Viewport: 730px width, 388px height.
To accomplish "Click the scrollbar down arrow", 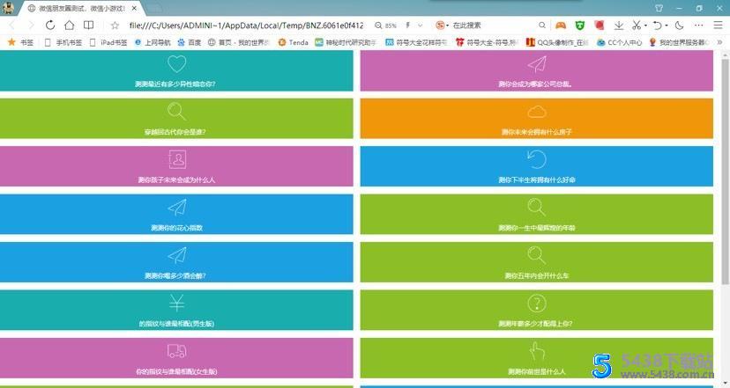I will pyautogui.click(x=725, y=383).
